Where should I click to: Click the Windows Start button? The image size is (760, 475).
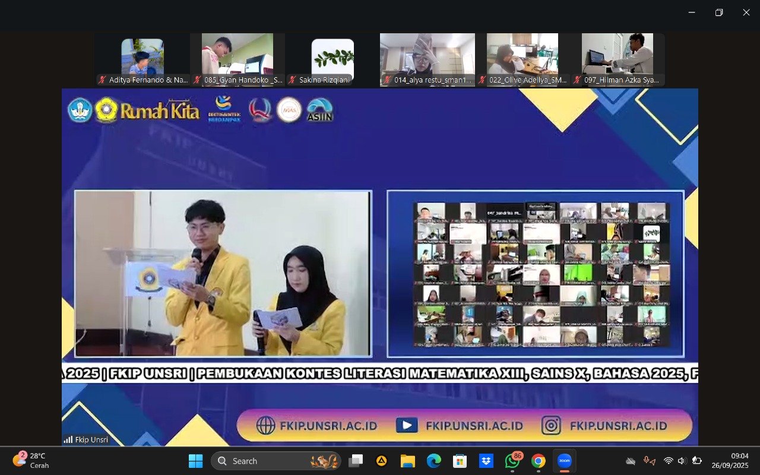click(x=195, y=461)
